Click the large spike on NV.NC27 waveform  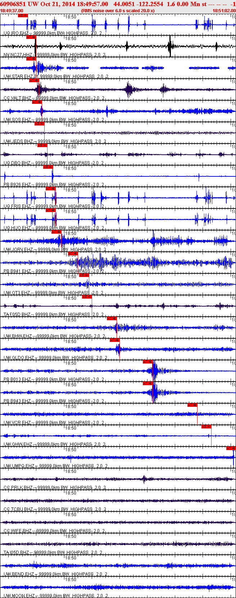tap(170, 46)
